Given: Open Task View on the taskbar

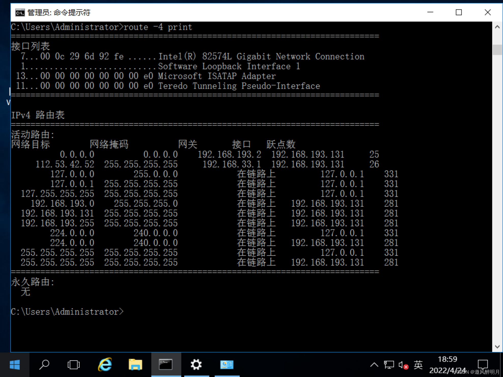Looking at the screenshot, I should click(74, 365).
